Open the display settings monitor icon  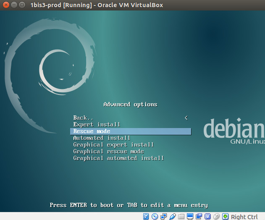point(190,217)
